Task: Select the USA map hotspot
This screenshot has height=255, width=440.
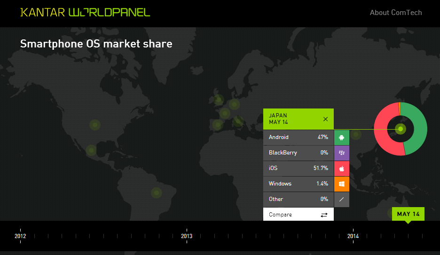Action: point(95,125)
